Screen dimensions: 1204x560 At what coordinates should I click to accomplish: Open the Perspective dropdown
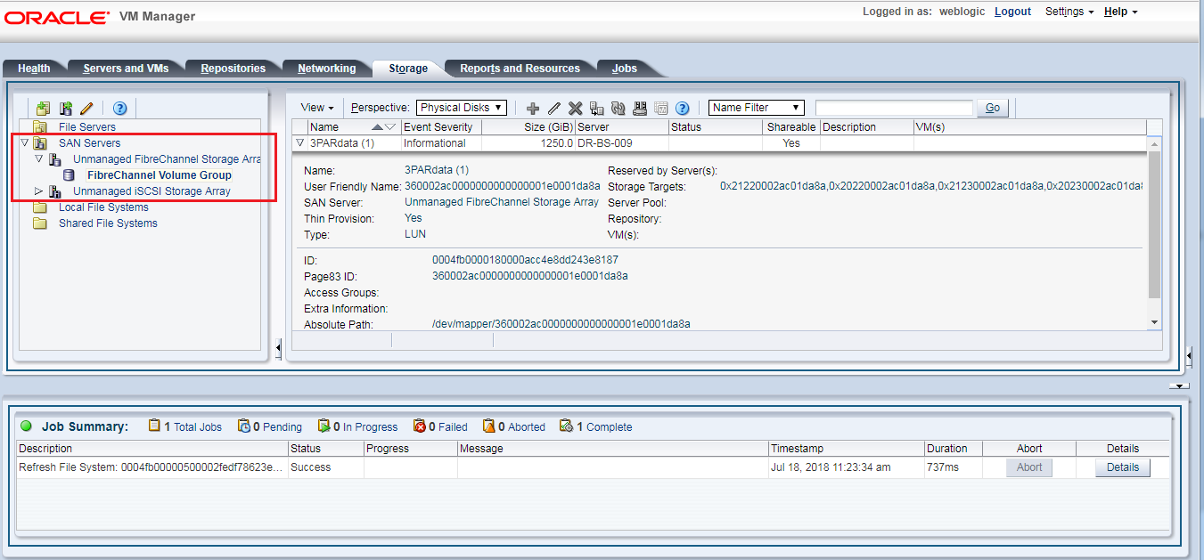point(462,108)
